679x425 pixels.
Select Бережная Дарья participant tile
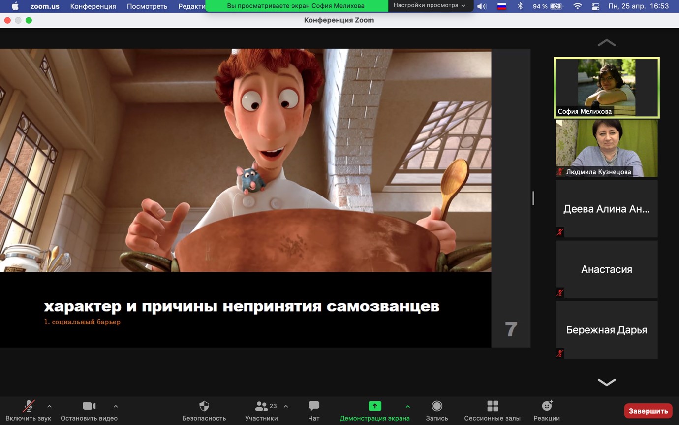pyautogui.click(x=607, y=330)
